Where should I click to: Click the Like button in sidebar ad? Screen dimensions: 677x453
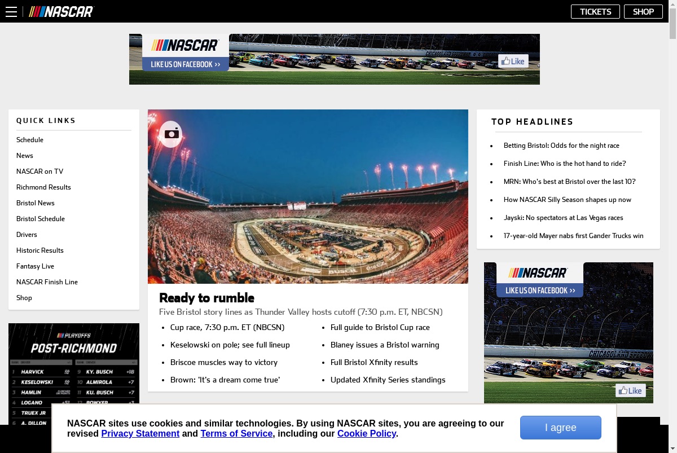630,390
